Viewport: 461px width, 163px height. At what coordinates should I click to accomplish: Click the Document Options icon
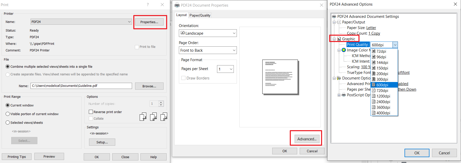pos(339,78)
